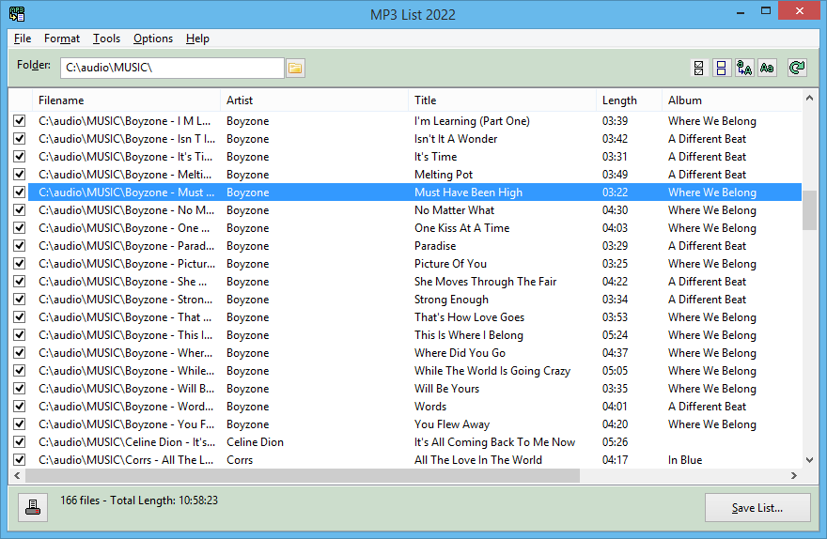
Task: Click the Aa text case icon
Action: tap(768, 68)
